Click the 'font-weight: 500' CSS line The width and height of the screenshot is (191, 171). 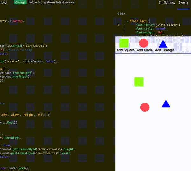[x=150, y=32]
